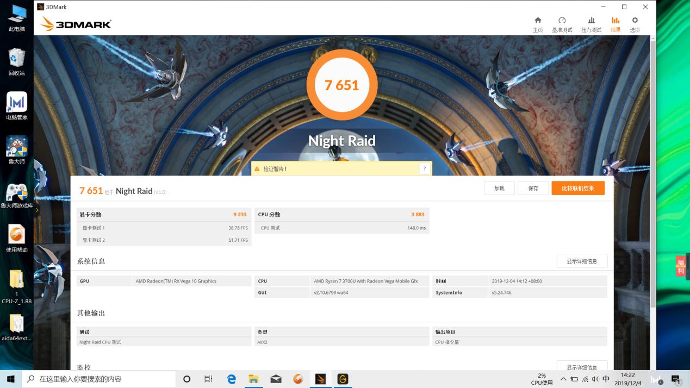Click the CPU usage 2% taskbar widget
Screen dimensions: 690x388
(x=542, y=379)
